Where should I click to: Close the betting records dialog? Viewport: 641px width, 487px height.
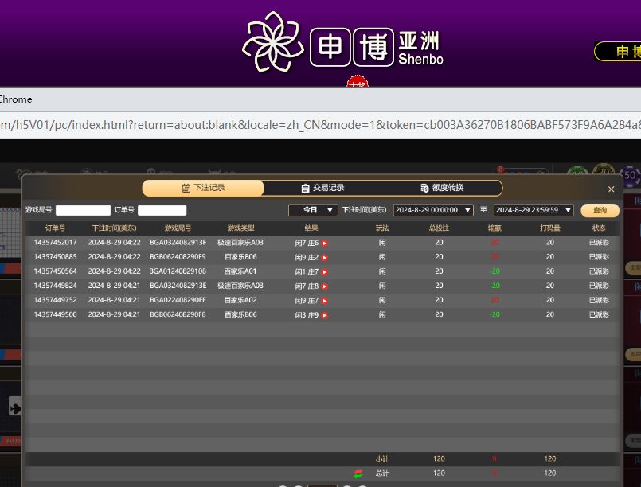(611, 189)
